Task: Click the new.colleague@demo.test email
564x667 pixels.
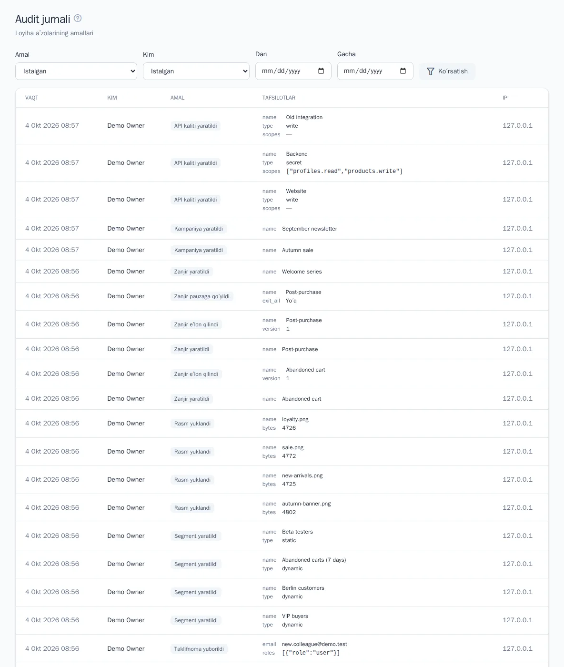Action: [314, 644]
